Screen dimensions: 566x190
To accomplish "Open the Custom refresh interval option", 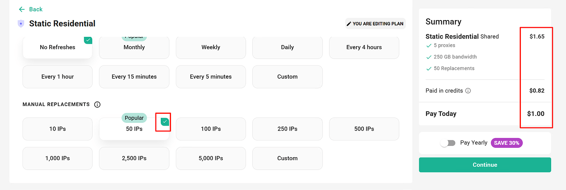I will [x=287, y=77].
